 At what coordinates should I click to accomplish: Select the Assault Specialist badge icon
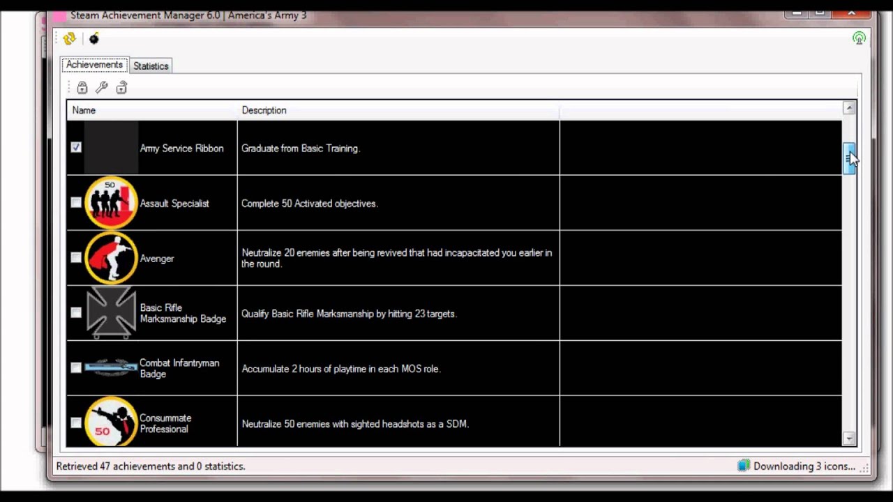pos(111,203)
